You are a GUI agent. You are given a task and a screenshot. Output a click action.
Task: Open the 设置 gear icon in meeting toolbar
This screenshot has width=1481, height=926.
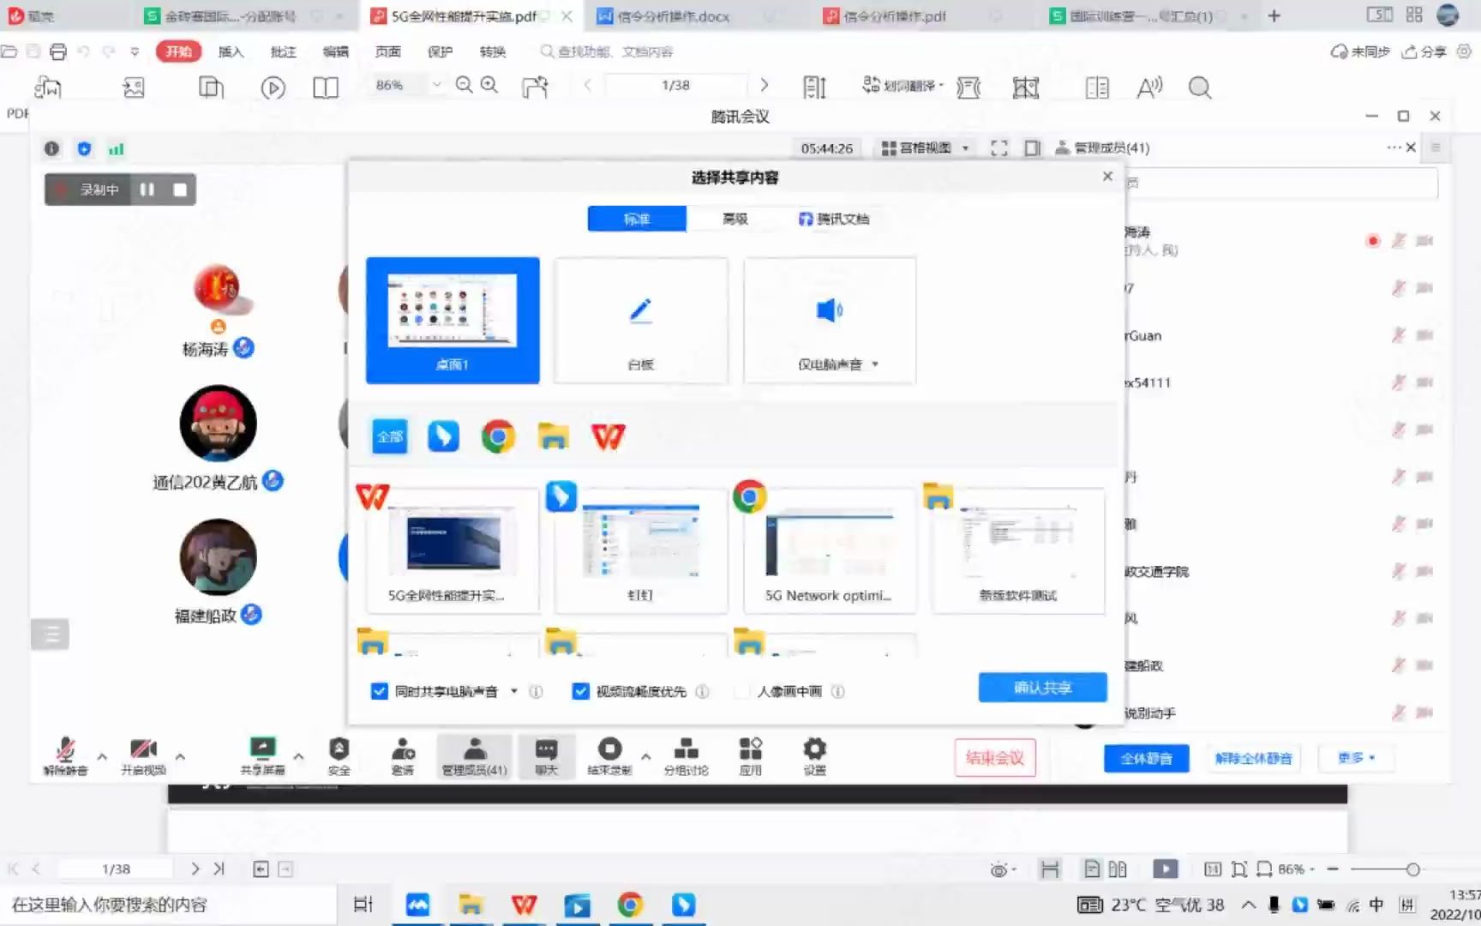click(814, 755)
